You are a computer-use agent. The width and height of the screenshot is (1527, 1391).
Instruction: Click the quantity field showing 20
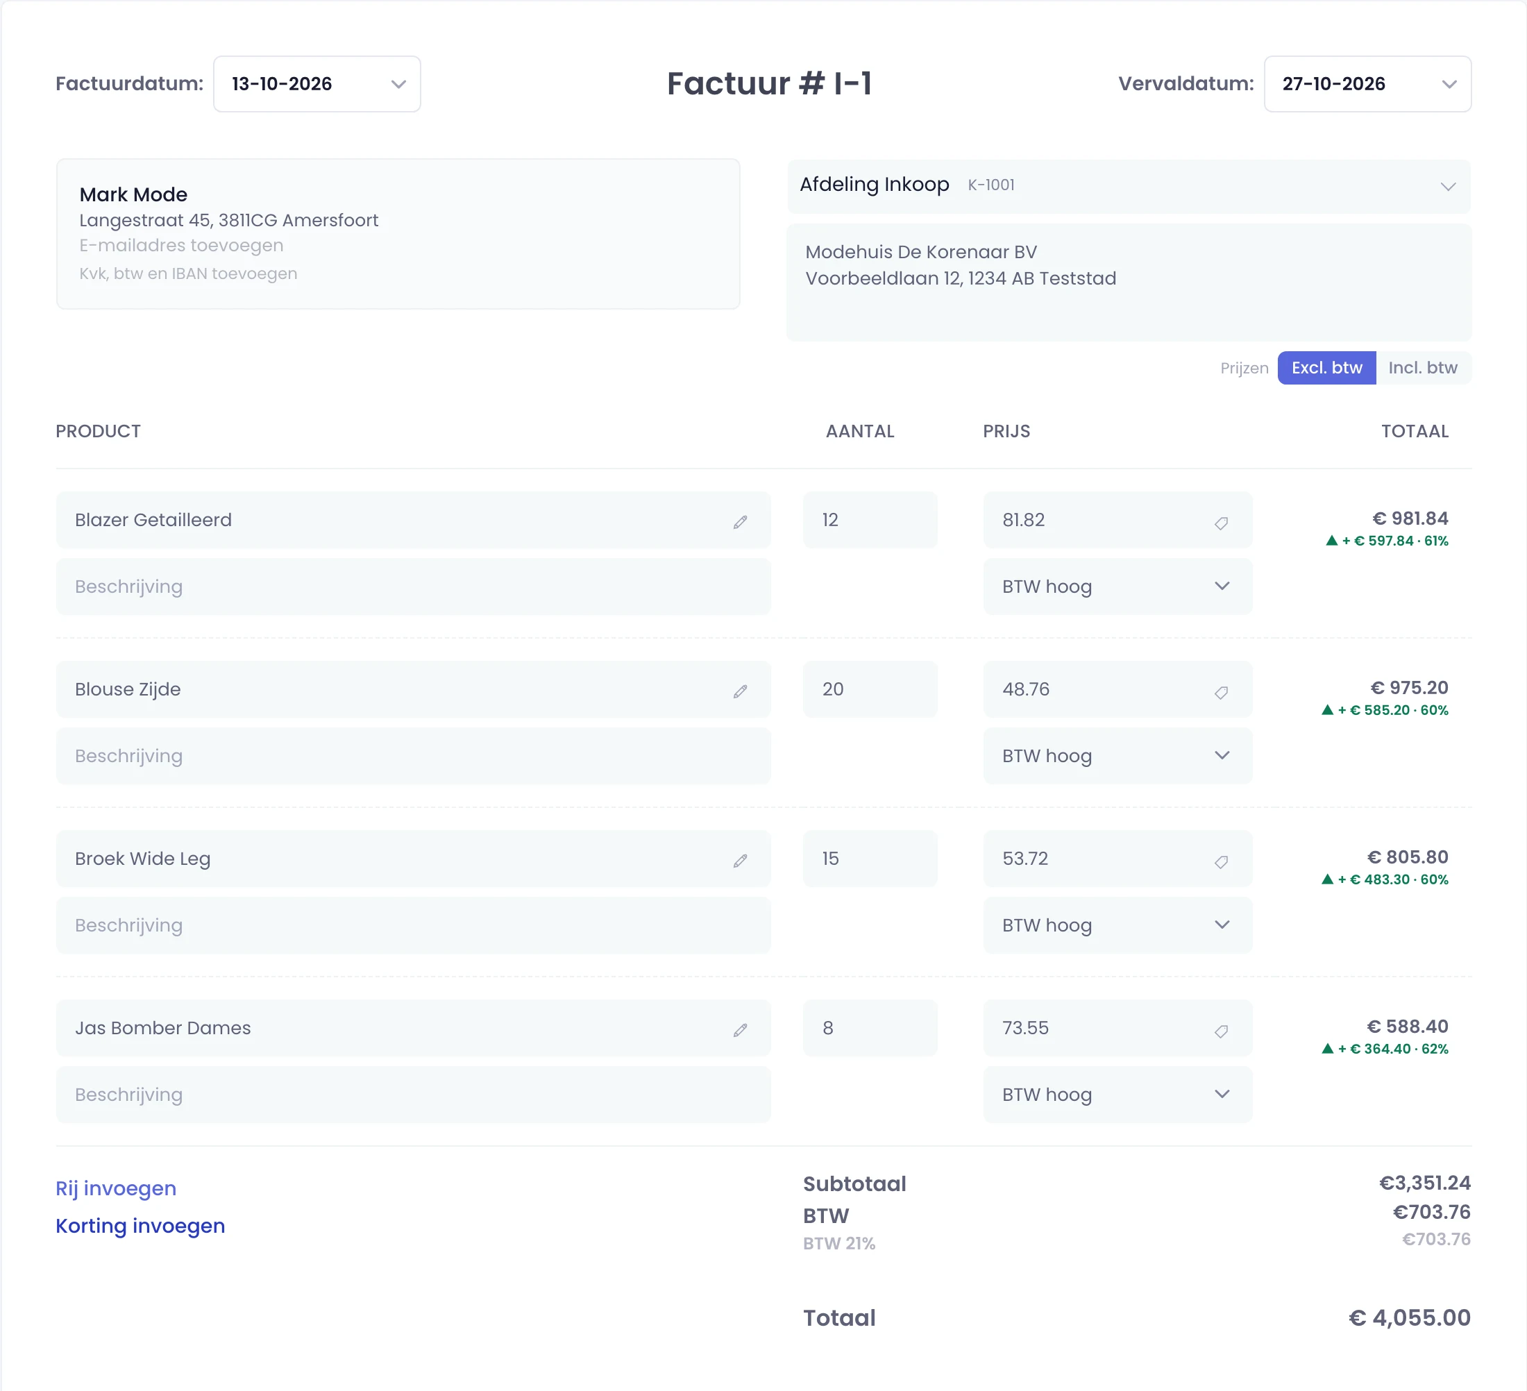[870, 689]
